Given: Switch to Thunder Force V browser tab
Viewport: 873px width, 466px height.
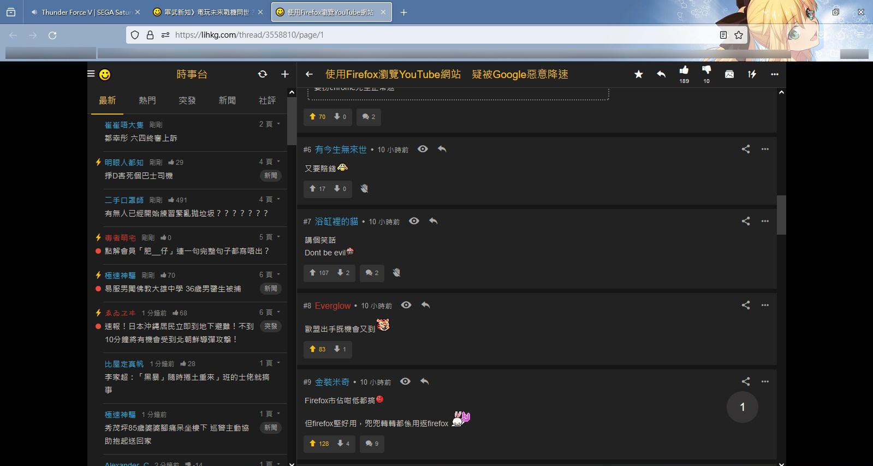Looking at the screenshot, I should point(85,12).
